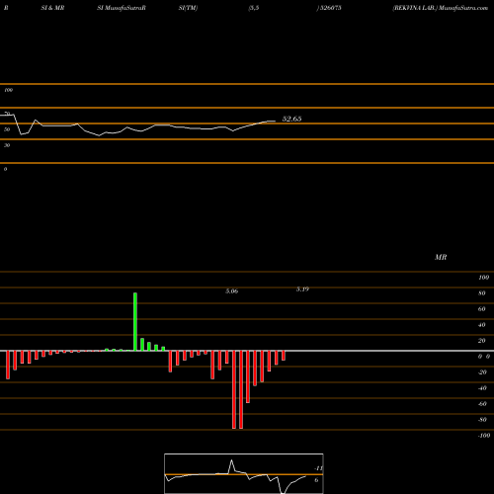Click the -60 label on the MR axis
Screen dimensions: 494x494
[482, 404]
